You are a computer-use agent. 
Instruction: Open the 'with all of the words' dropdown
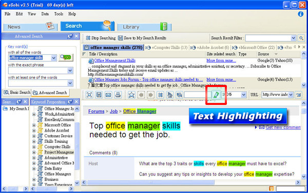coord(53,58)
